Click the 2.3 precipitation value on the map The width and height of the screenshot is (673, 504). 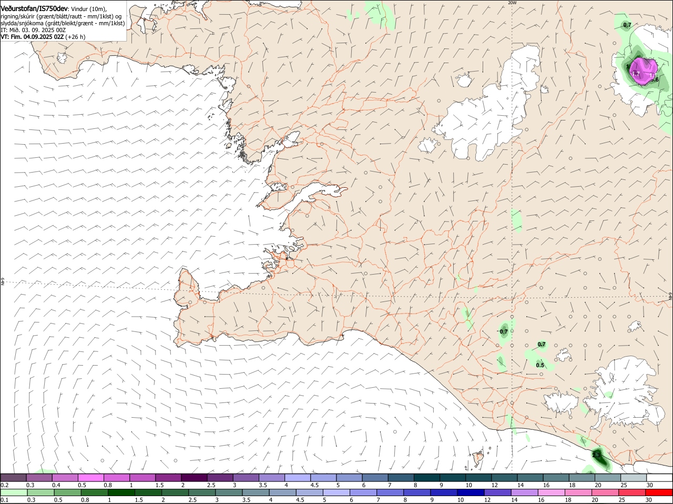[x=596, y=454]
